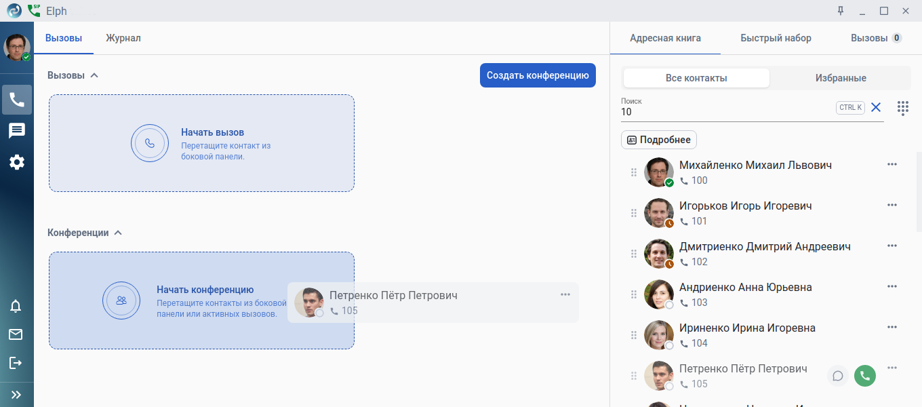Click the logout icon in sidebar
Image resolution: width=922 pixels, height=407 pixels.
point(16,363)
